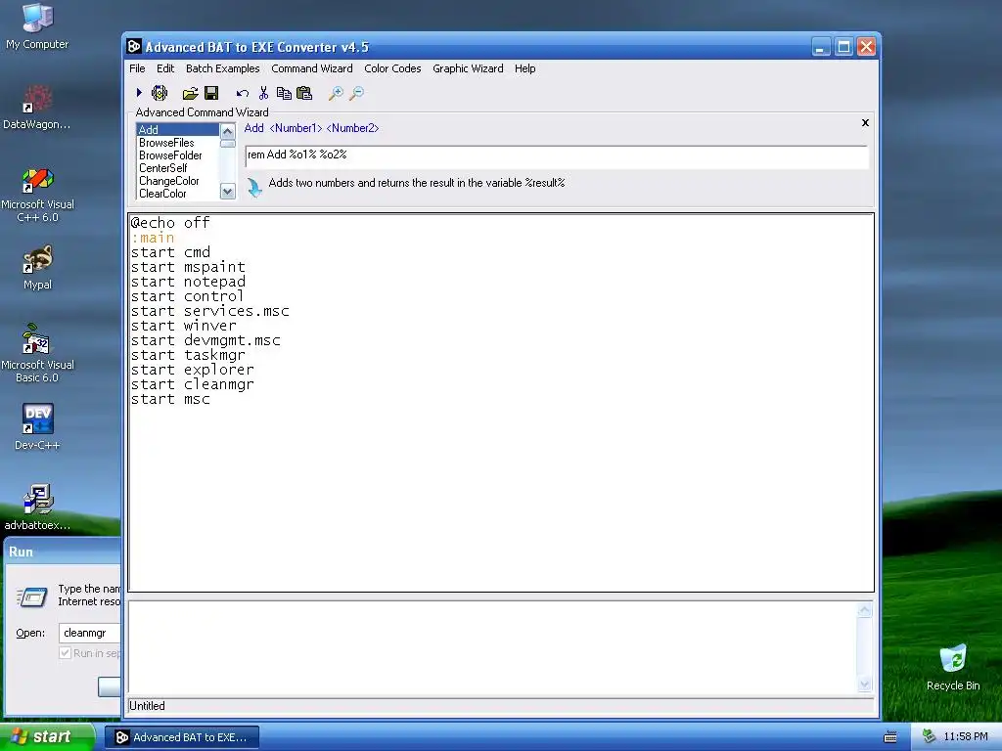
Task: Select the DataWagon desktop shortcut
Action: tap(37, 108)
